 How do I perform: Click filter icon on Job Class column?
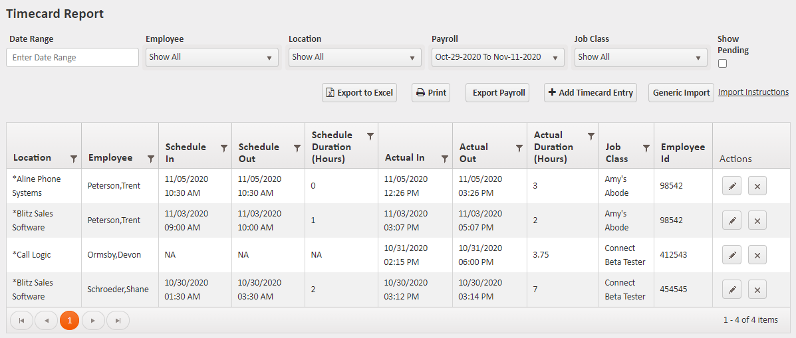(x=646, y=148)
